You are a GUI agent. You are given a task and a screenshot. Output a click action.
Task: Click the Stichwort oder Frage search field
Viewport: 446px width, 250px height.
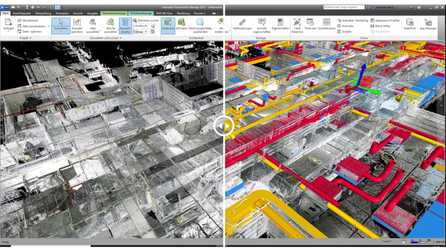point(343,7)
